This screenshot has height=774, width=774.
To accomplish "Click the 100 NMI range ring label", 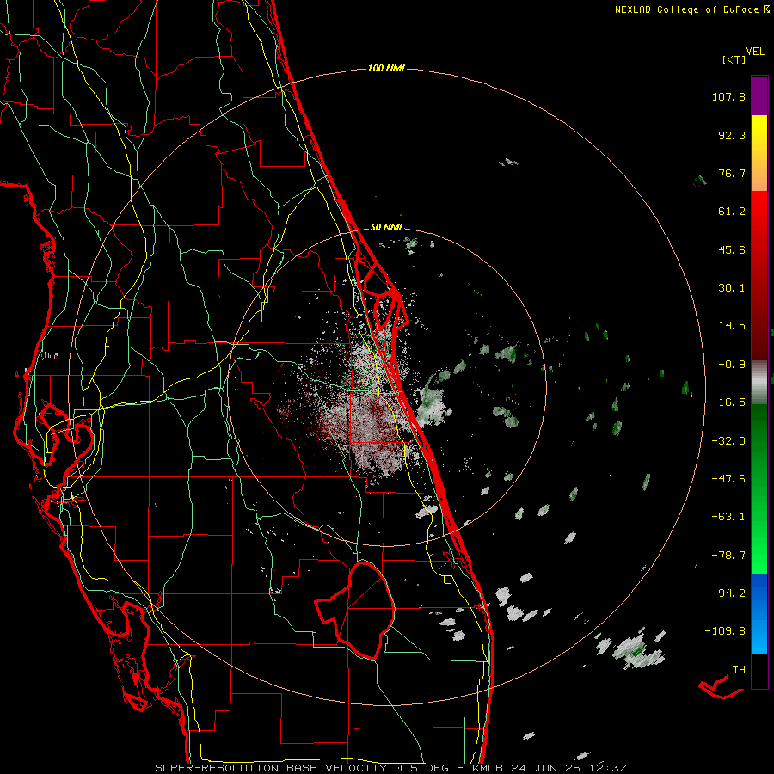I will (386, 68).
